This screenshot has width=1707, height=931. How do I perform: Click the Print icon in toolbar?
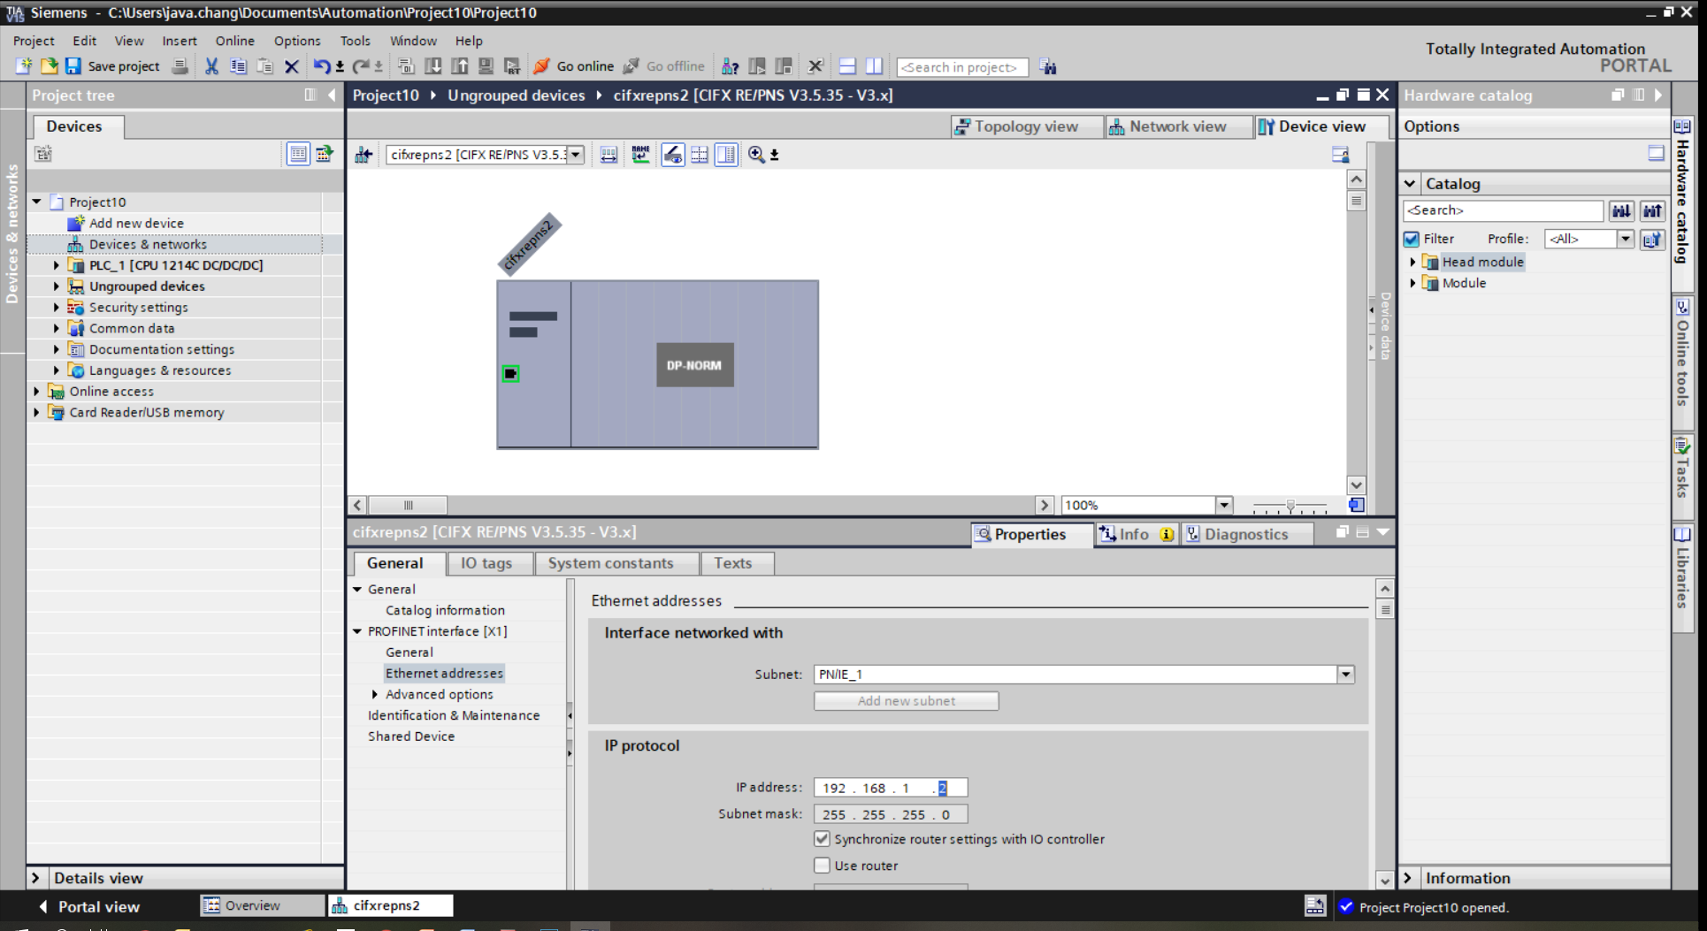tap(180, 66)
